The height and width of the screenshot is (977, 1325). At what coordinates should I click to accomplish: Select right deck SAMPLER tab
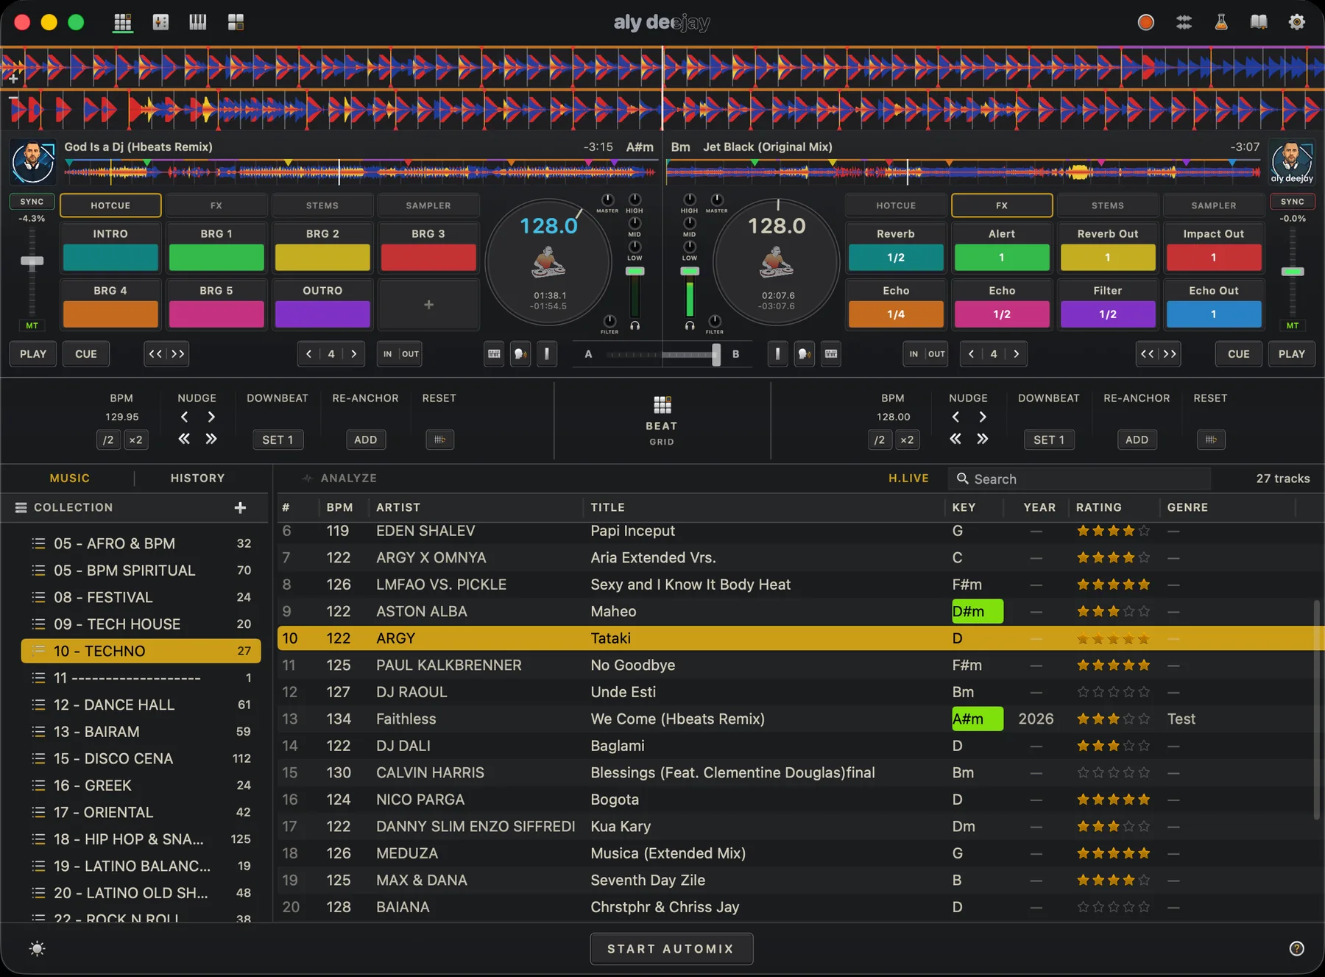(1214, 205)
